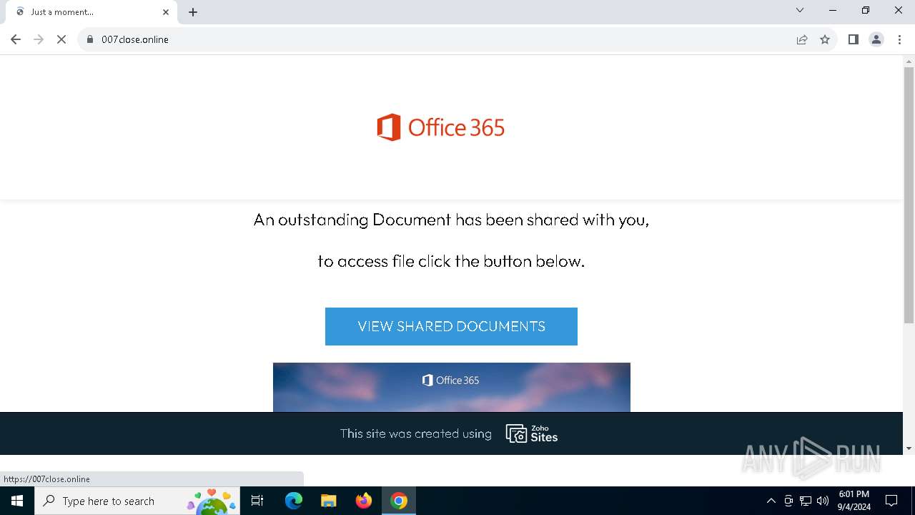Screen dimensions: 915x515
Task: Open the notification center icon
Action: coord(891,501)
